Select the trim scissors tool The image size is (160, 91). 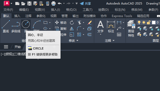79,22
